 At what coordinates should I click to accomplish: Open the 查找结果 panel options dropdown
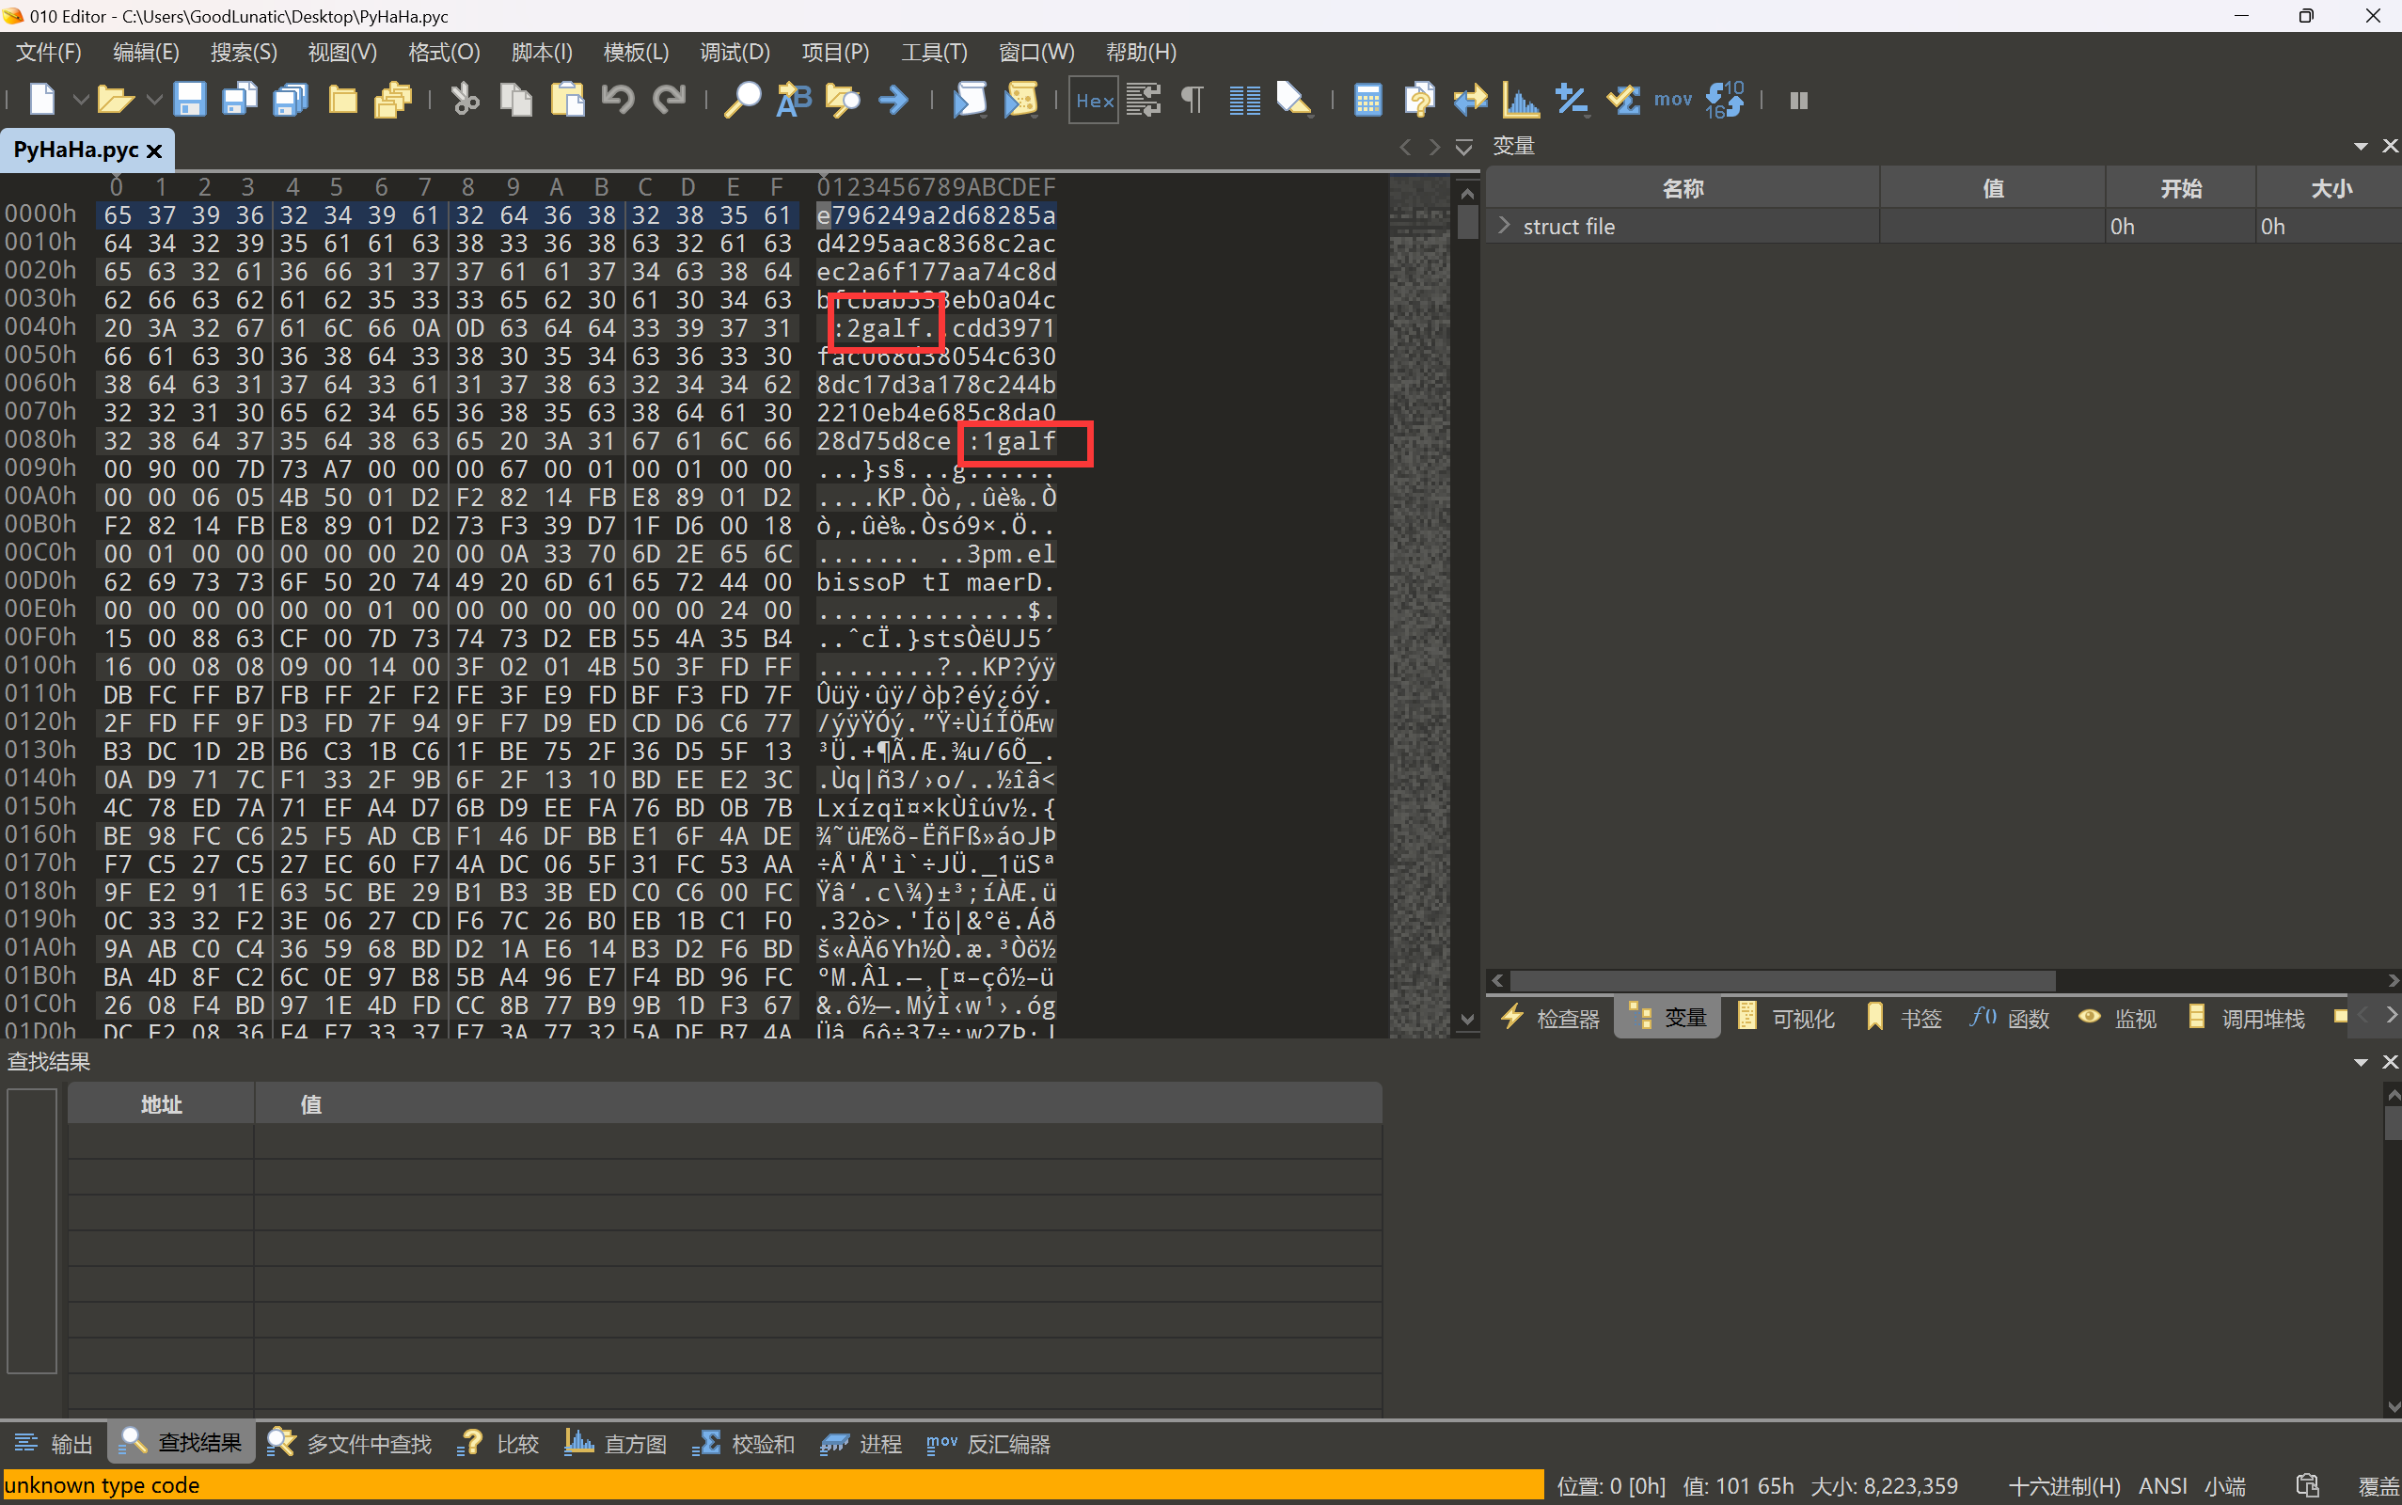tap(2361, 1062)
